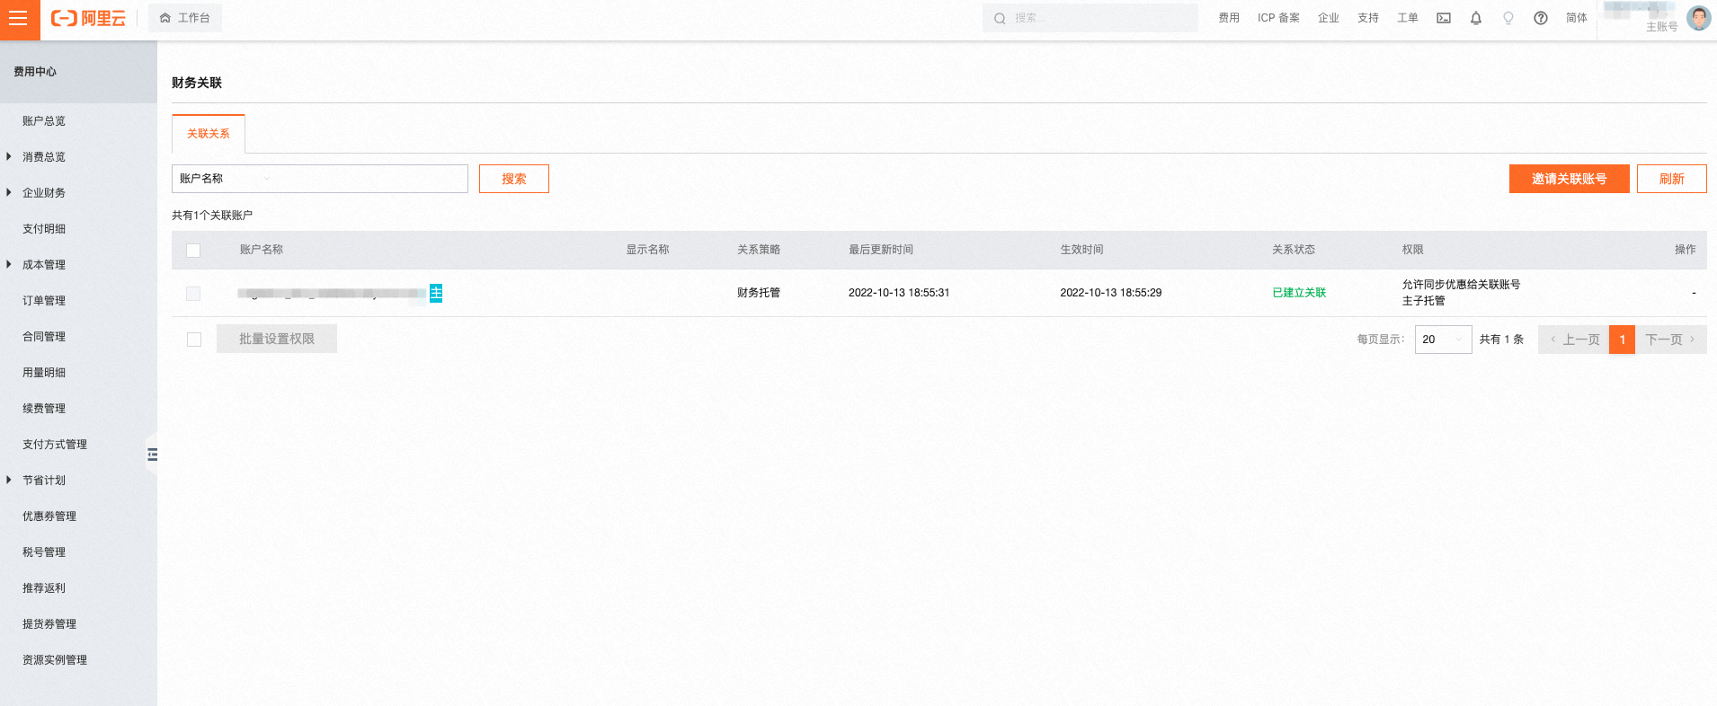This screenshot has height=706, width=1717.
Task: Open 税号管理 in sidebar
Action: pos(44,552)
